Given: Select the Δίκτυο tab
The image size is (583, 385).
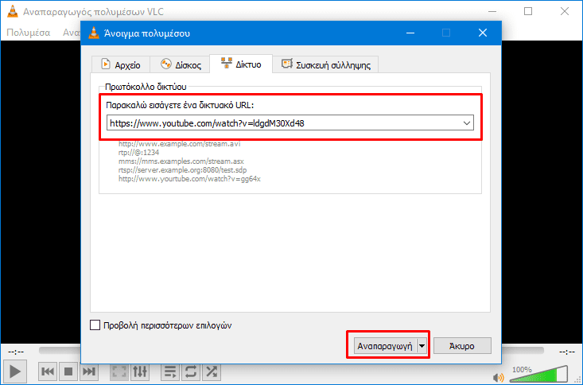Looking at the screenshot, I should pyautogui.click(x=241, y=64).
